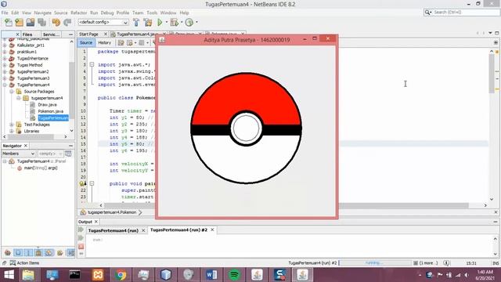Click the New File toolbar icon
Image resolution: width=501 pixels, height=282 pixels.
coord(9,23)
